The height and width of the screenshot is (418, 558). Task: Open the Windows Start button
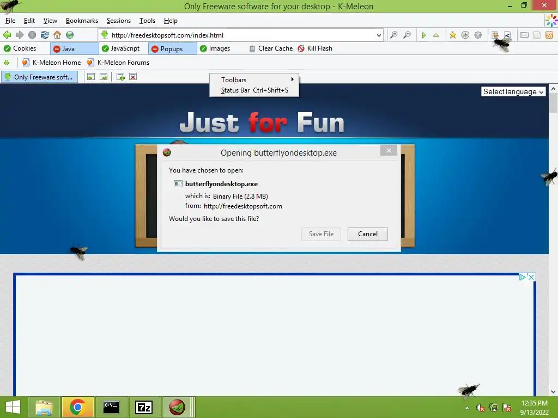pyautogui.click(x=13, y=407)
